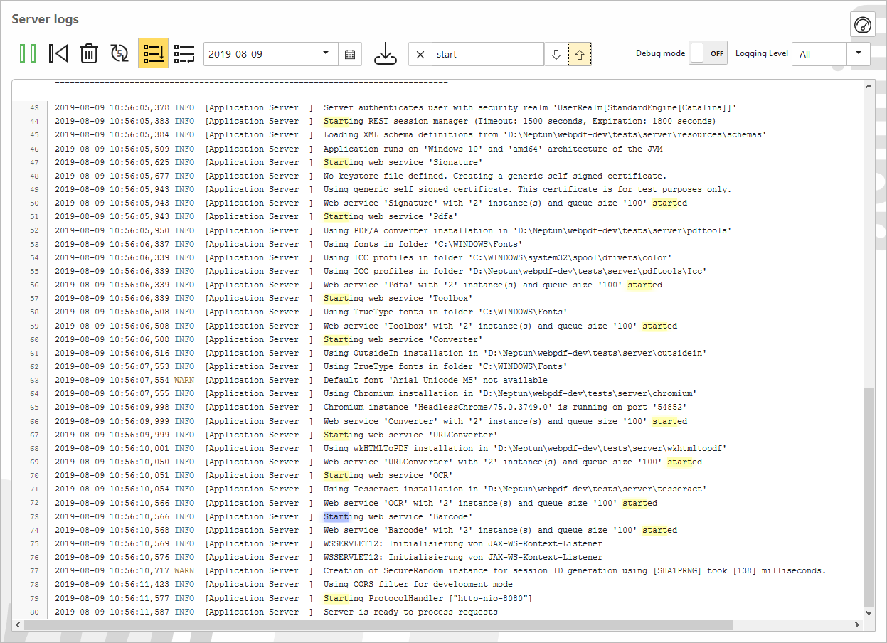Select log line 80 'Server is ready'
Viewport: 887px width, 643px height.
pyautogui.click(x=410, y=612)
